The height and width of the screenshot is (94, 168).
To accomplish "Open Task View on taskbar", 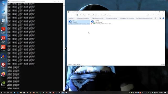I will click(x=11, y=93).
